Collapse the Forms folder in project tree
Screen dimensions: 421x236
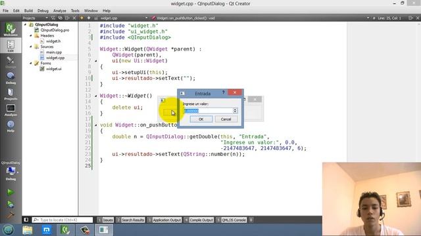[x=31, y=63]
